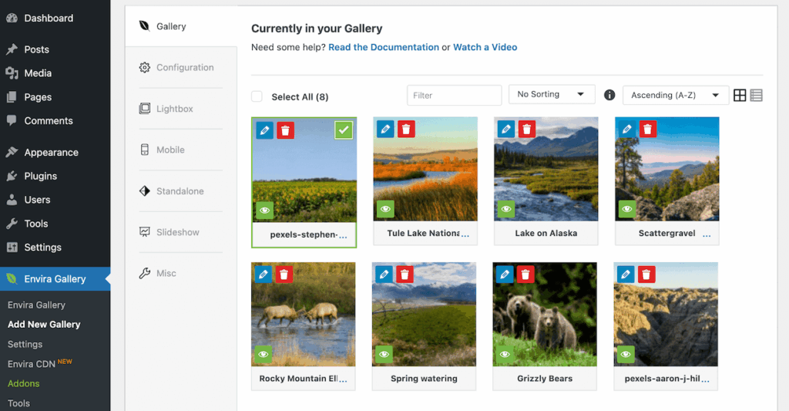Delete the pexels-aaron-j-hil image
This screenshot has width=789, height=411.
(x=646, y=275)
